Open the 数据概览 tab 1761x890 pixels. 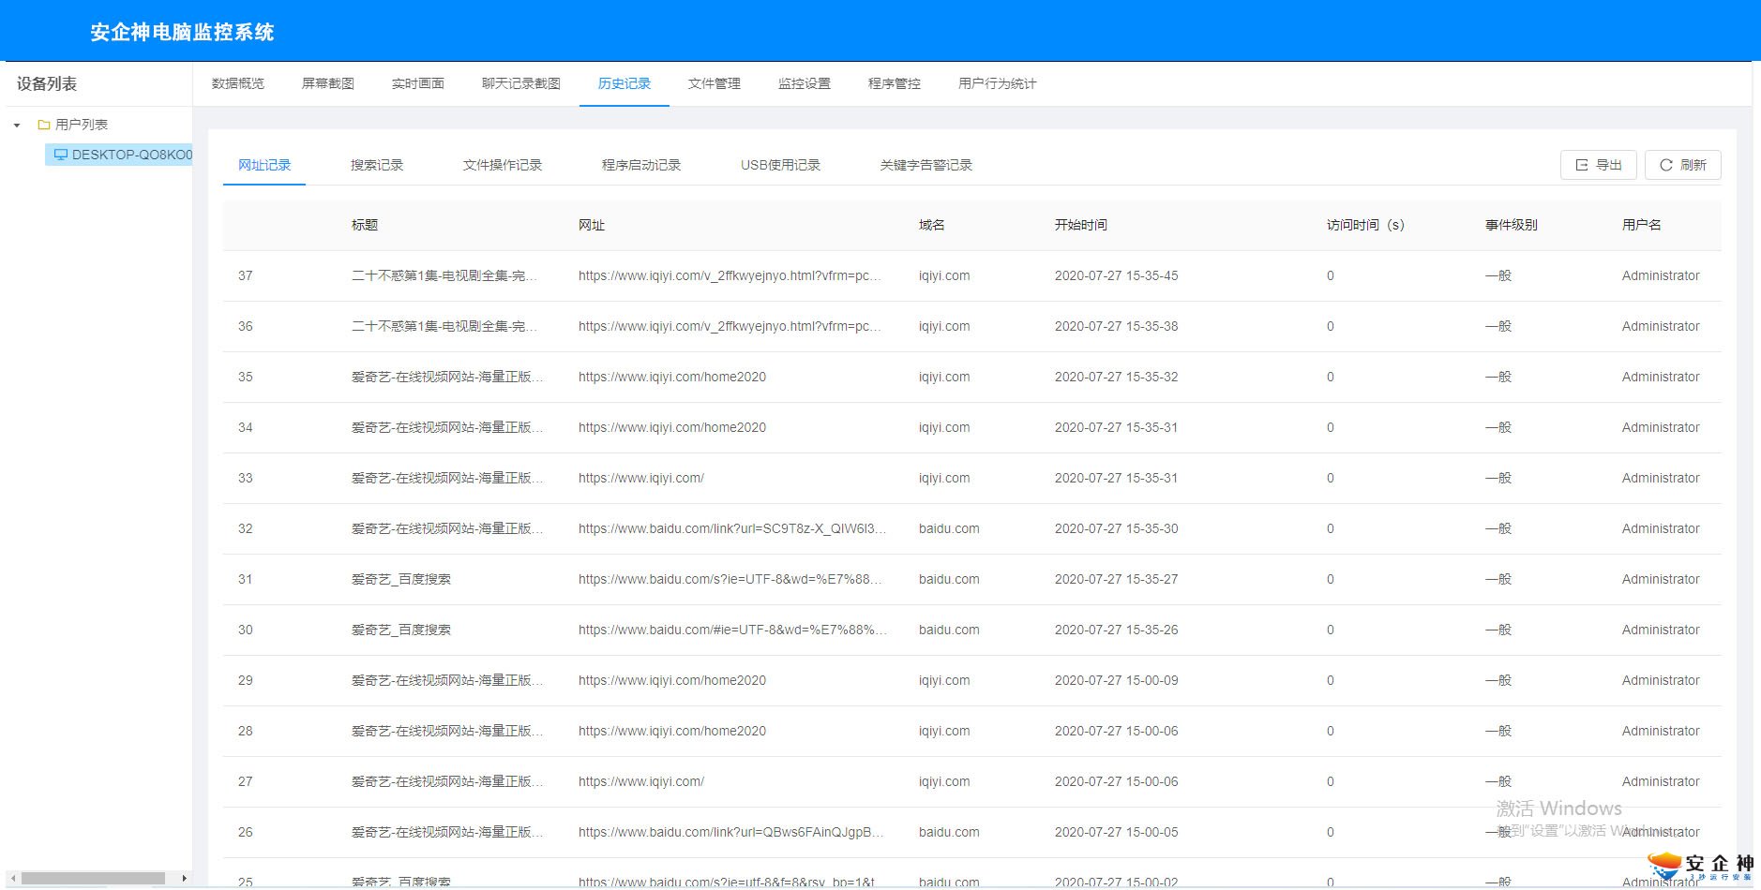238,83
